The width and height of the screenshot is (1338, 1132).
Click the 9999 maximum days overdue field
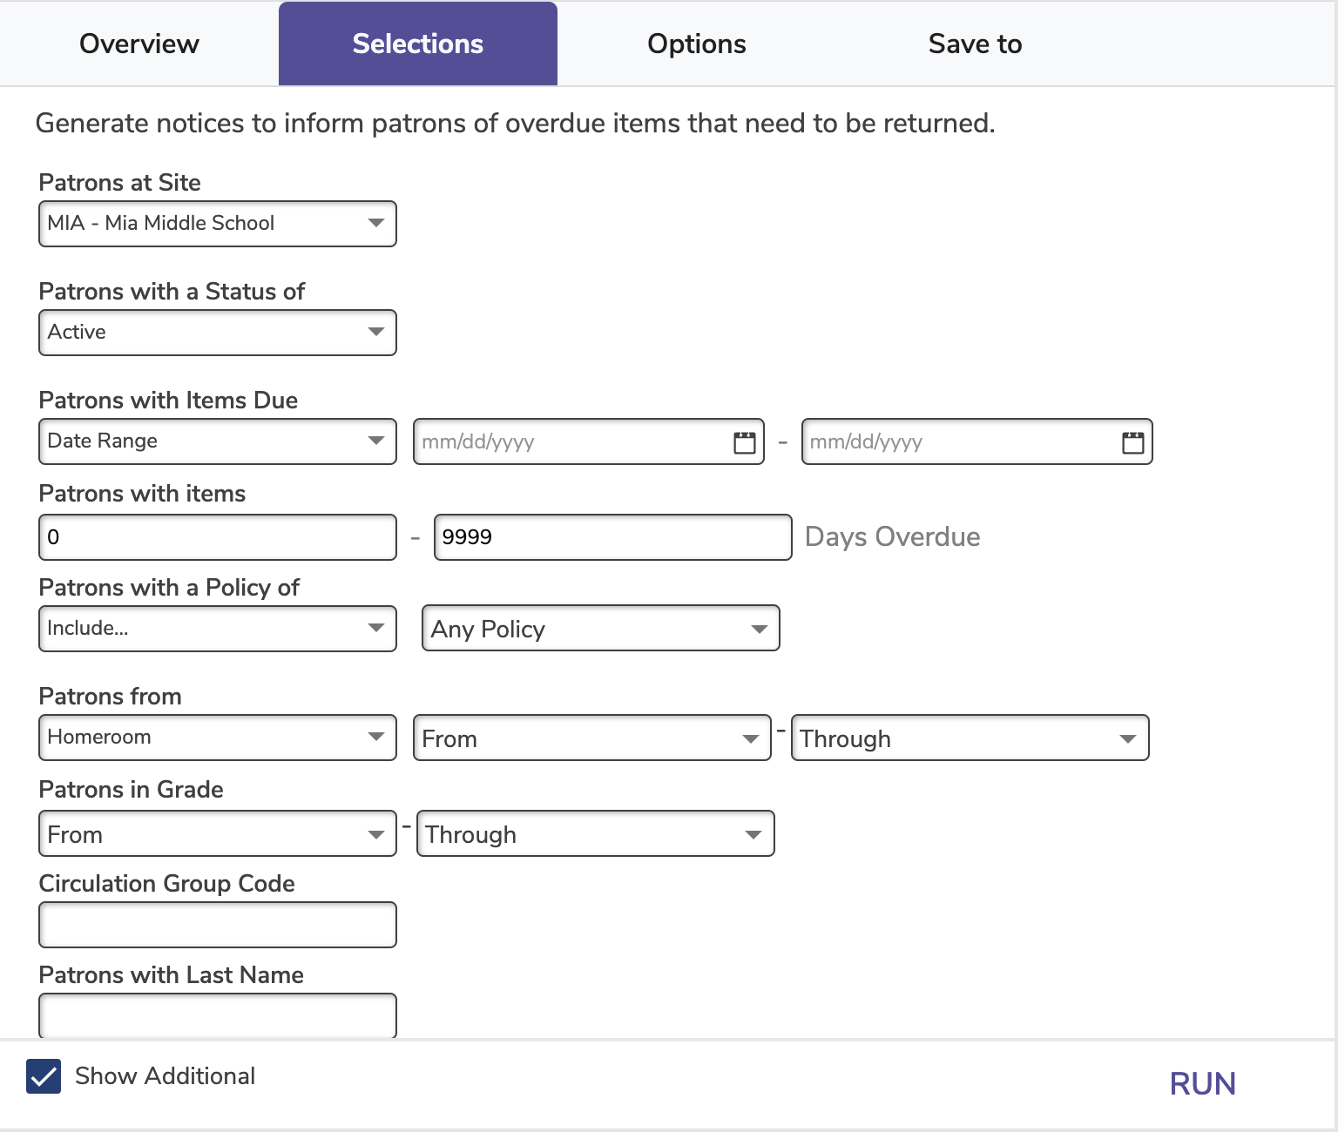click(612, 537)
